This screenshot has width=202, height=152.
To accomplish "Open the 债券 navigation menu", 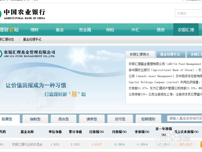I will pos(161,30).
